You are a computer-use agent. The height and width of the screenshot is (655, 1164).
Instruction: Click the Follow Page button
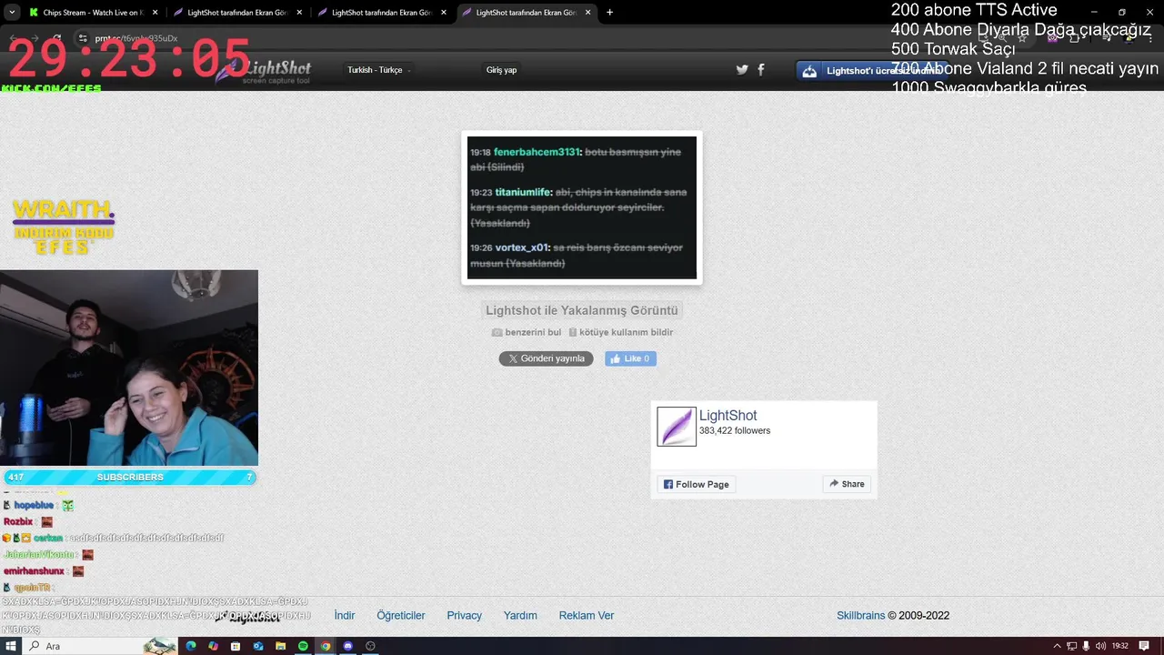[x=696, y=484]
